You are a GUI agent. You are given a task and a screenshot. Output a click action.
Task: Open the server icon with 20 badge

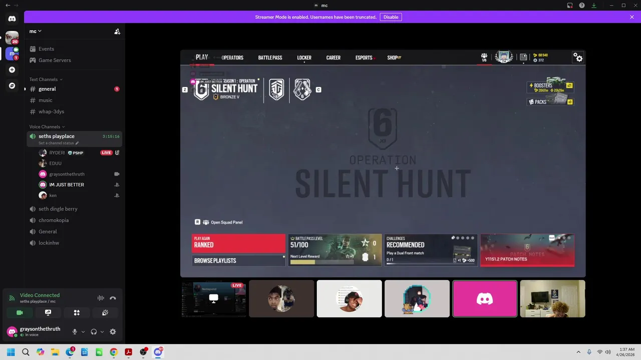pos(12,37)
